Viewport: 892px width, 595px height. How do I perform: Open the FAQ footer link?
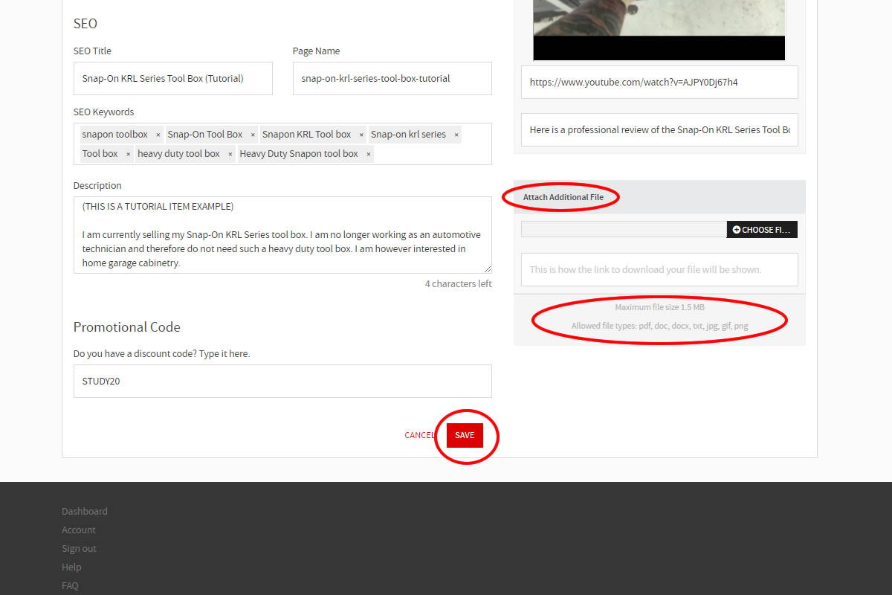(x=70, y=585)
